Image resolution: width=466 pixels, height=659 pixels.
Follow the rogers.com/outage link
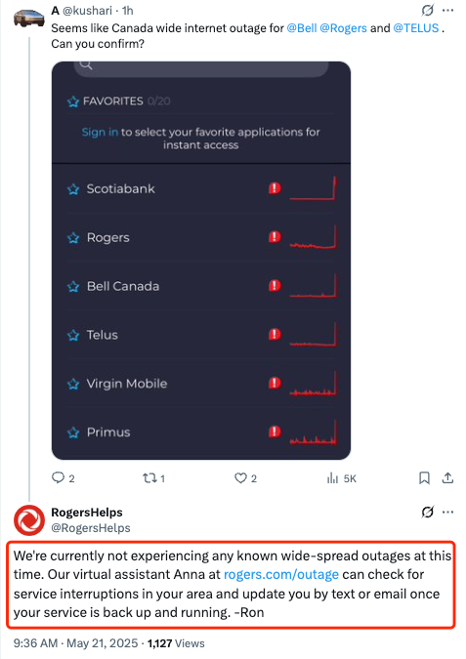click(x=281, y=574)
